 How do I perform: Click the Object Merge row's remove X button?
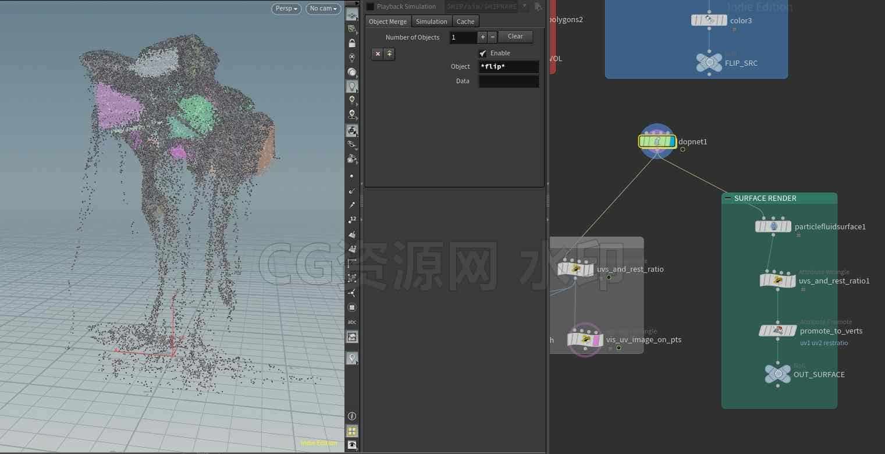point(378,54)
